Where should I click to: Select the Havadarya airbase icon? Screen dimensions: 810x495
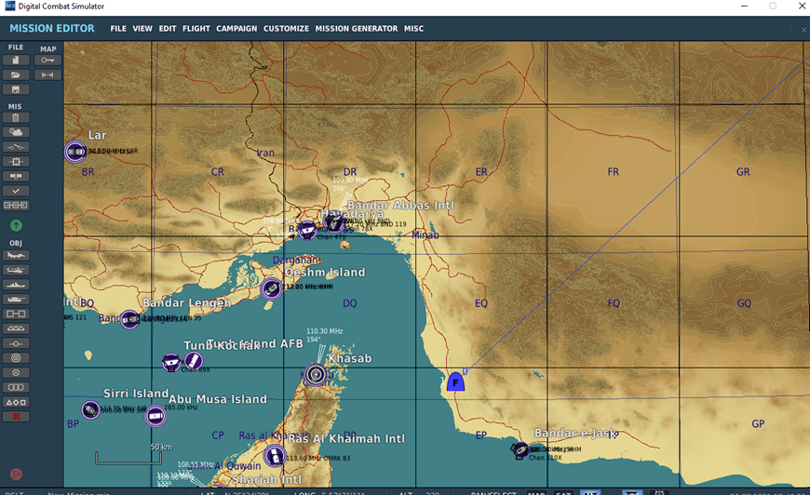307,230
